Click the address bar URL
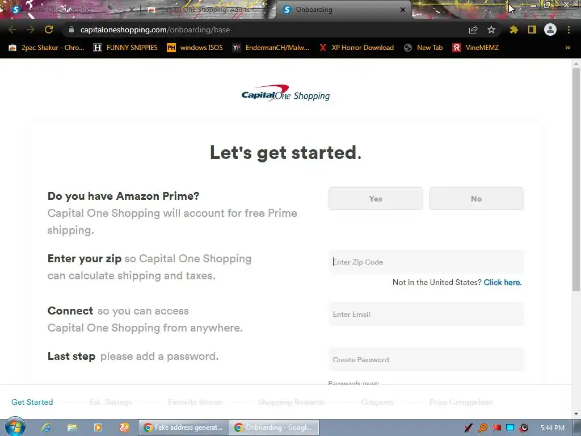This screenshot has width=581, height=436. click(x=155, y=30)
